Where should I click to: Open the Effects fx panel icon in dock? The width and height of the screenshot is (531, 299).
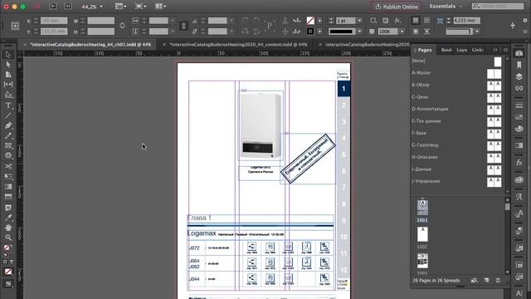point(519,163)
